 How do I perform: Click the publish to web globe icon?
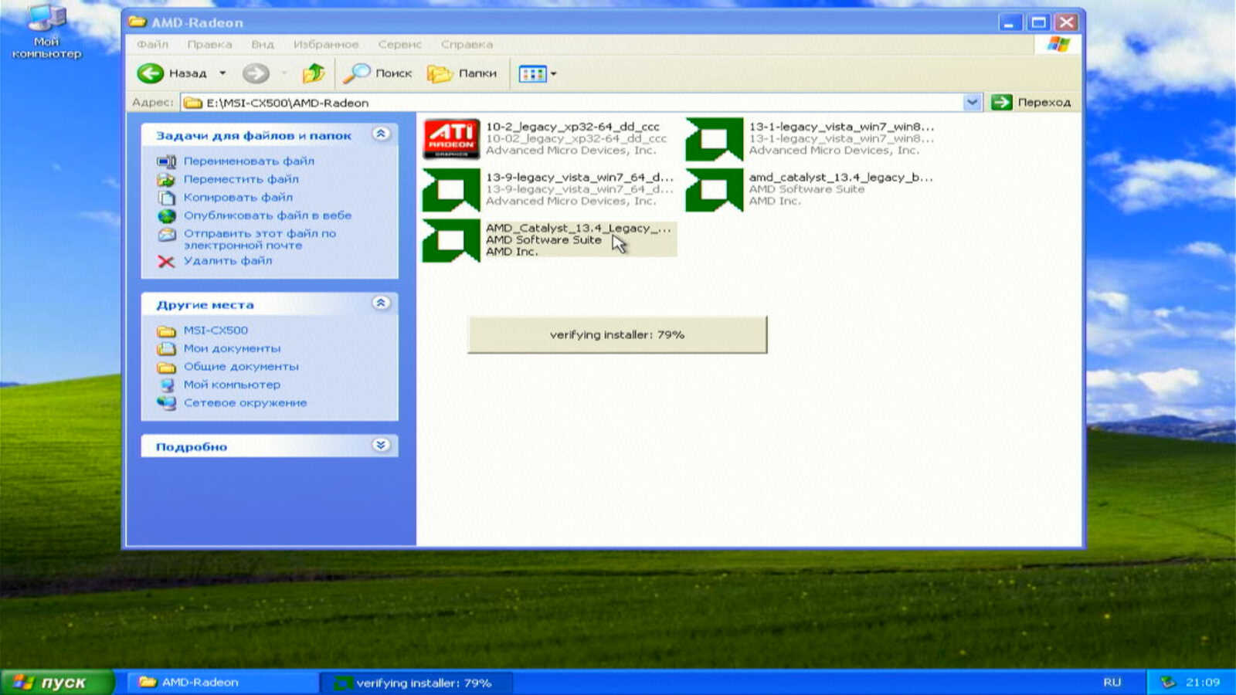click(166, 215)
